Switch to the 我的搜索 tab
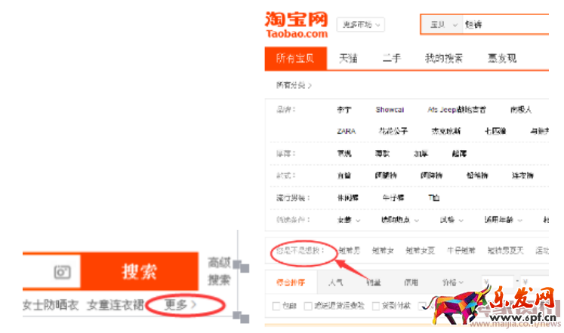The image size is (564, 333). coord(444,58)
